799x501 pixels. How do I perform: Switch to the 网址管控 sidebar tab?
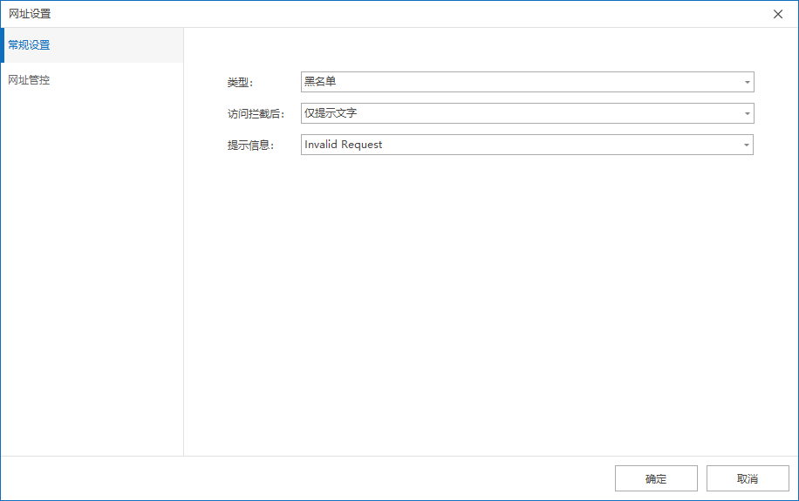click(92, 80)
